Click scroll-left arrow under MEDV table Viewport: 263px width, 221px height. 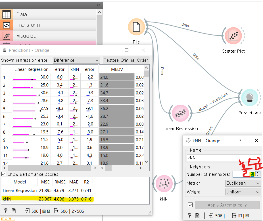(x=102, y=168)
